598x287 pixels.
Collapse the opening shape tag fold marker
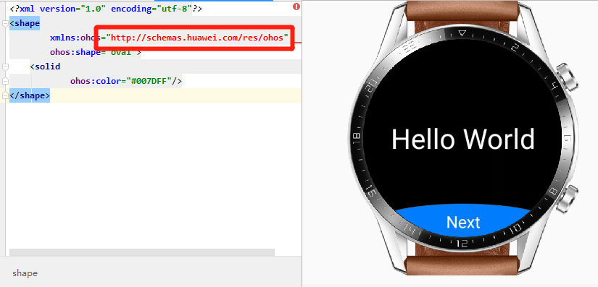[5, 24]
